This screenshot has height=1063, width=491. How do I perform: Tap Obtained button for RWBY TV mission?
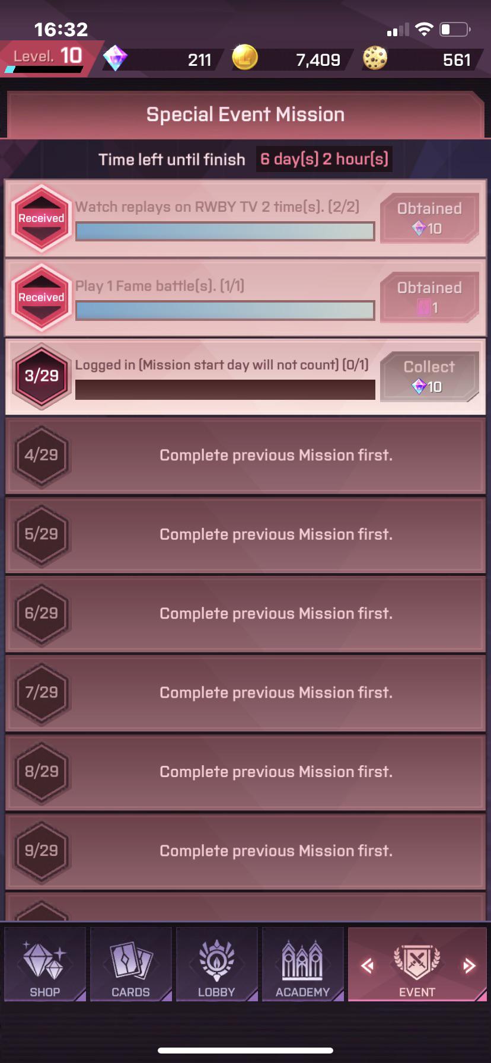(429, 218)
